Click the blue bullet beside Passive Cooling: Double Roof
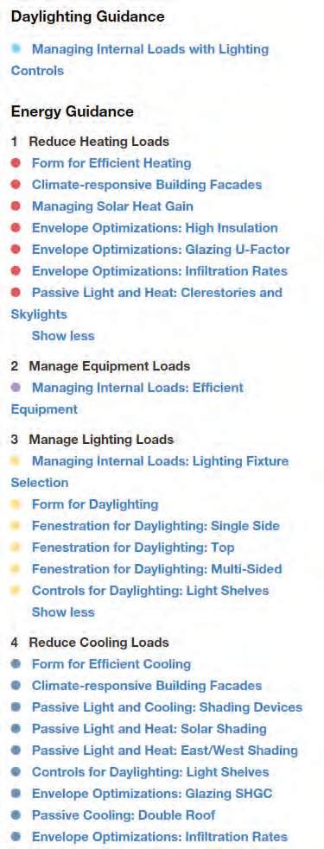 pyautogui.click(x=16, y=815)
